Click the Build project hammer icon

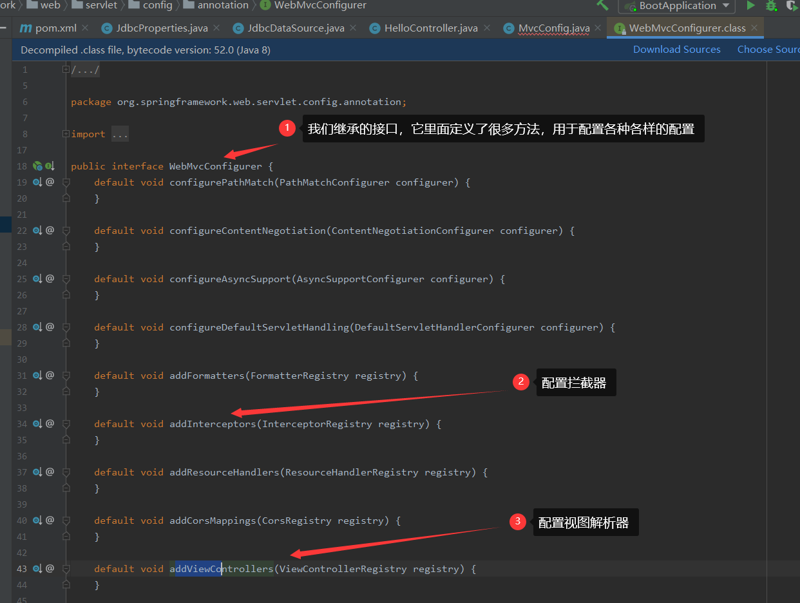602,5
